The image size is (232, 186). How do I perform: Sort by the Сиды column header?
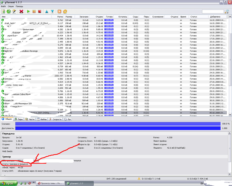[x=133, y=17]
